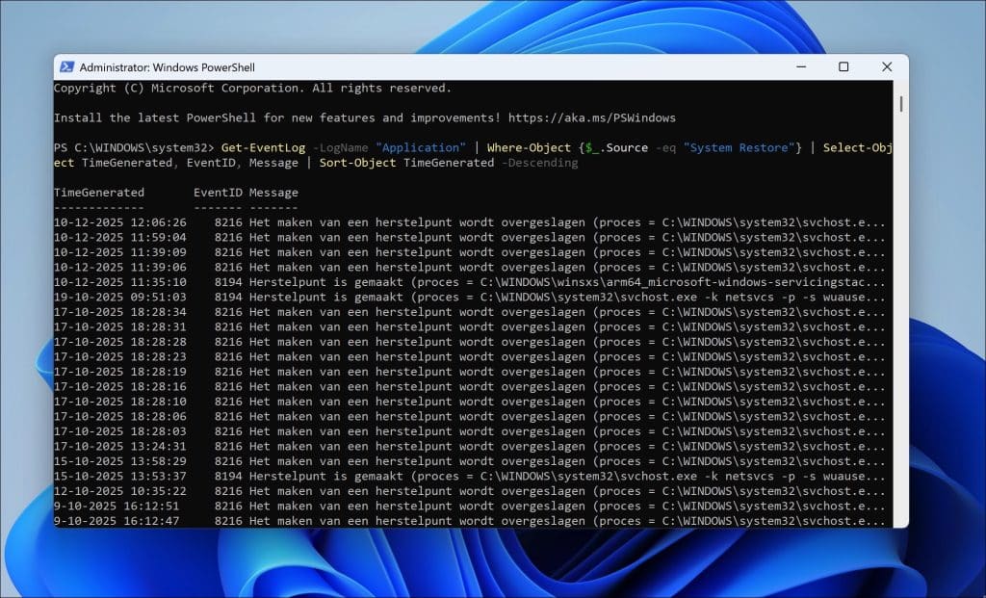Screen dimensions: 986x598
Task: Click the -Descending parameter text
Action: (x=539, y=163)
